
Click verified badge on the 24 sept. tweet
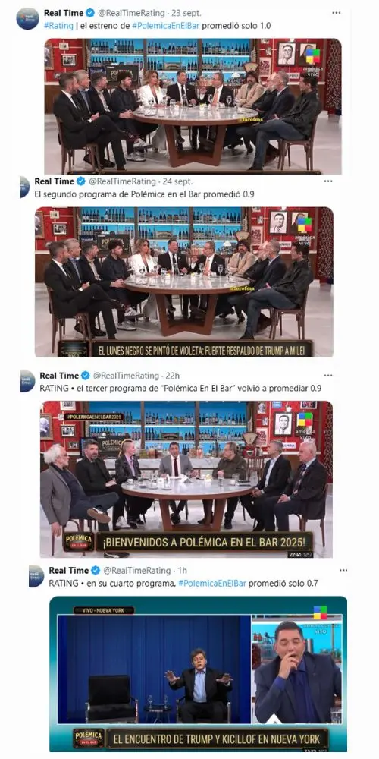coord(81,181)
